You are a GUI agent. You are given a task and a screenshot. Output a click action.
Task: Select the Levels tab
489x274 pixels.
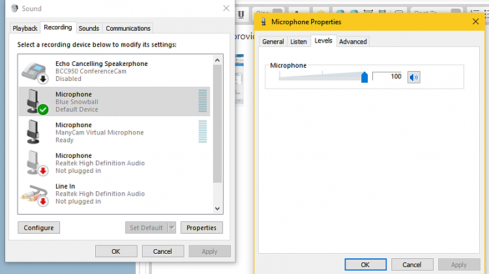(323, 40)
